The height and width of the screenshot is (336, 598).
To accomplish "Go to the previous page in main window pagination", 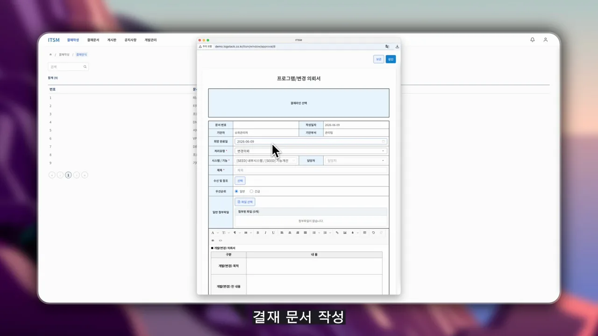I will point(60,175).
